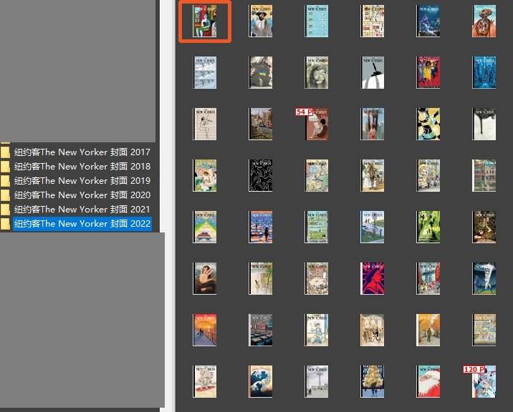Viewport: 513px width, 412px height.
Task: Click the folder icon beside 封面 2018
Action: (x=5, y=167)
